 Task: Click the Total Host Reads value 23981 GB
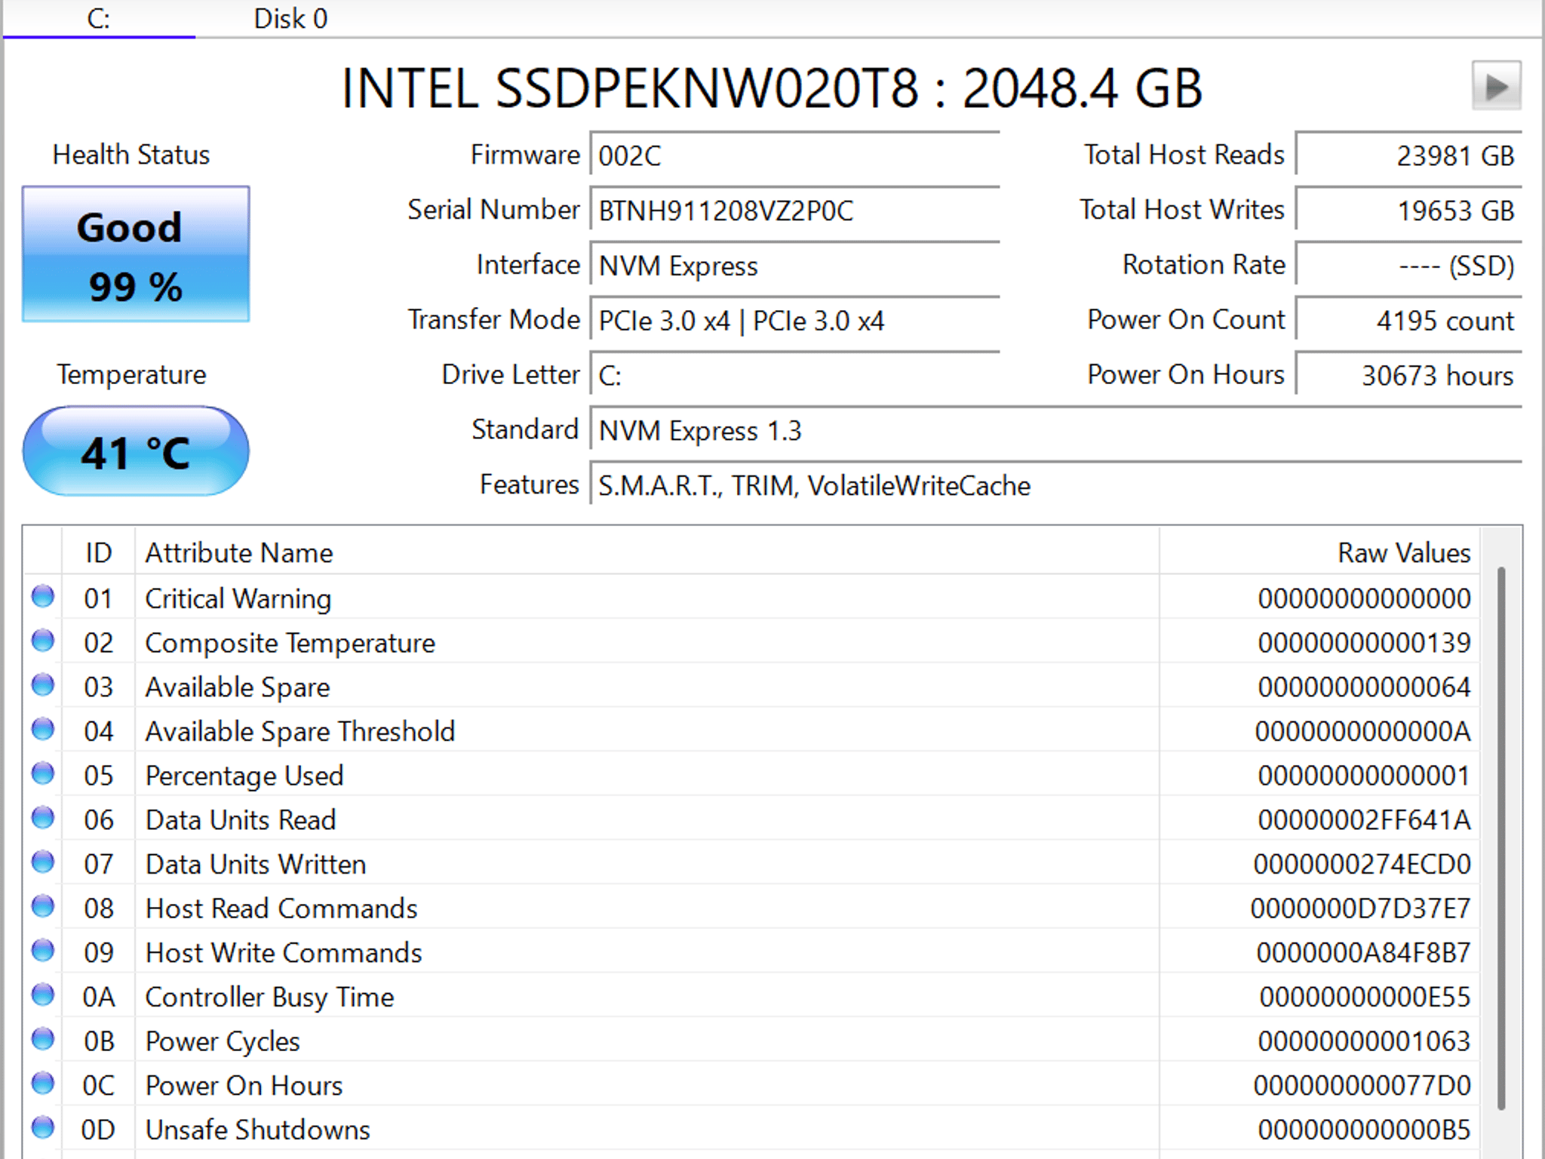pyautogui.click(x=1408, y=155)
